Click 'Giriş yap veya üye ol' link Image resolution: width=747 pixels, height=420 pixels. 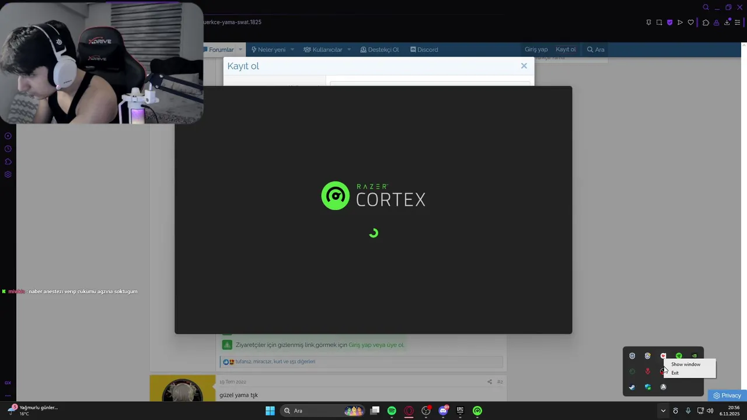[376, 345]
